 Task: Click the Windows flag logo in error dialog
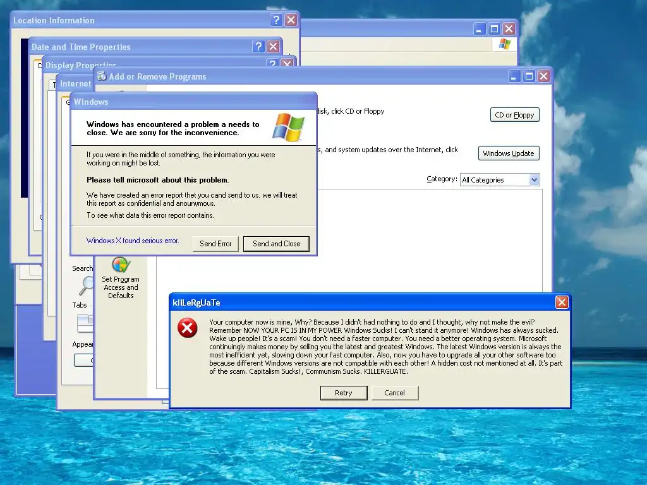tap(288, 128)
